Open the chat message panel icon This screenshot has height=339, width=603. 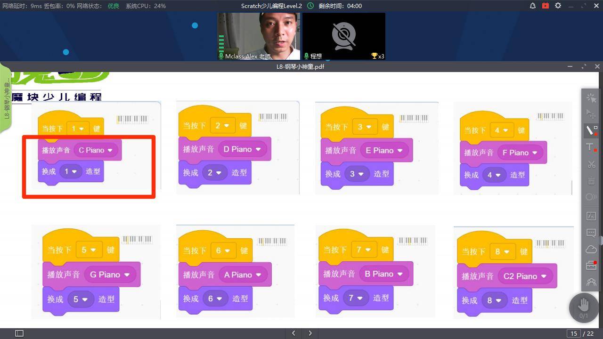[x=591, y=233]
